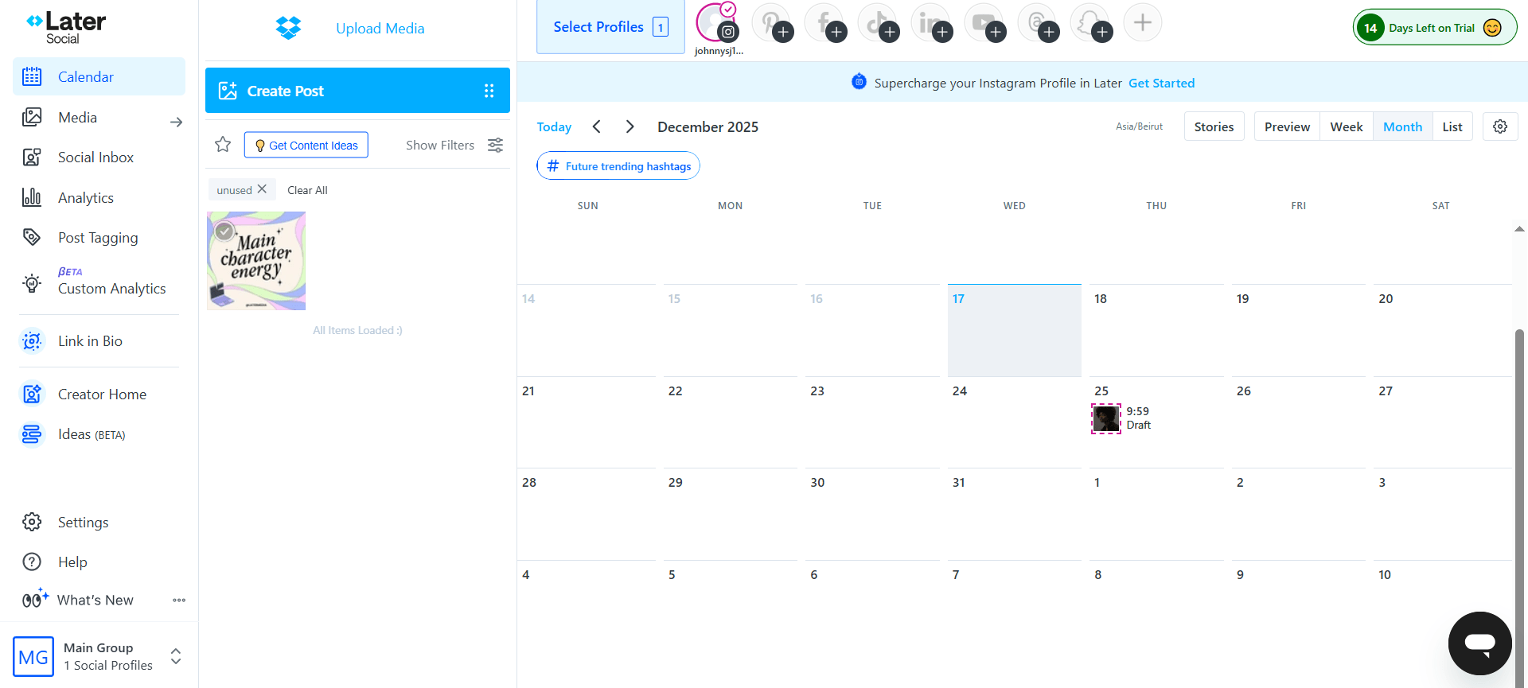Screen dimensions: 1528x688
Task: Remove the unused filter tag
Action: [262, 189]
